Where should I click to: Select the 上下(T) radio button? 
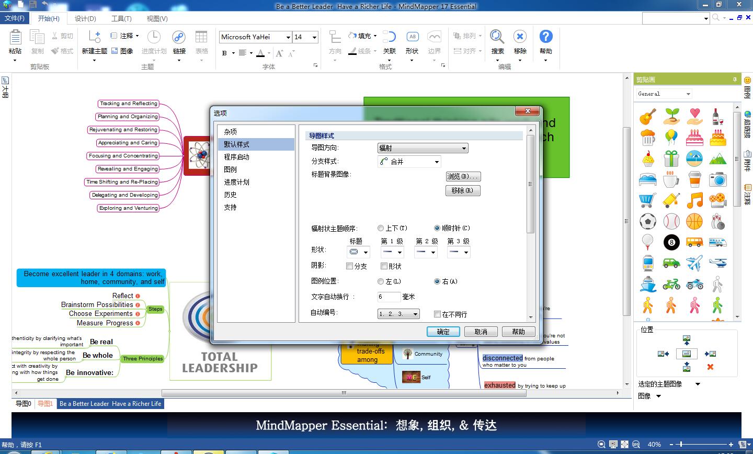pos(381,228)
